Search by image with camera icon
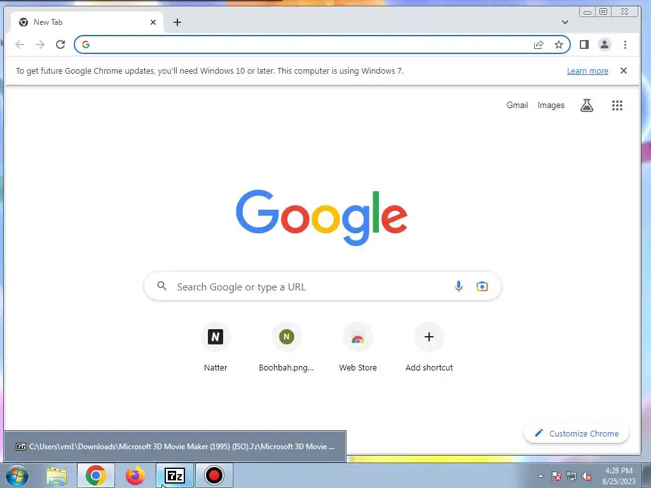Screen dimensions: 651x488 point(482,287)
